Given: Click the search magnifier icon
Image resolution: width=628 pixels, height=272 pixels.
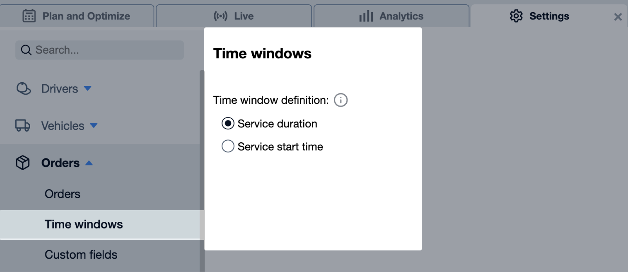Looking at the screenshot, I should 26,50.
